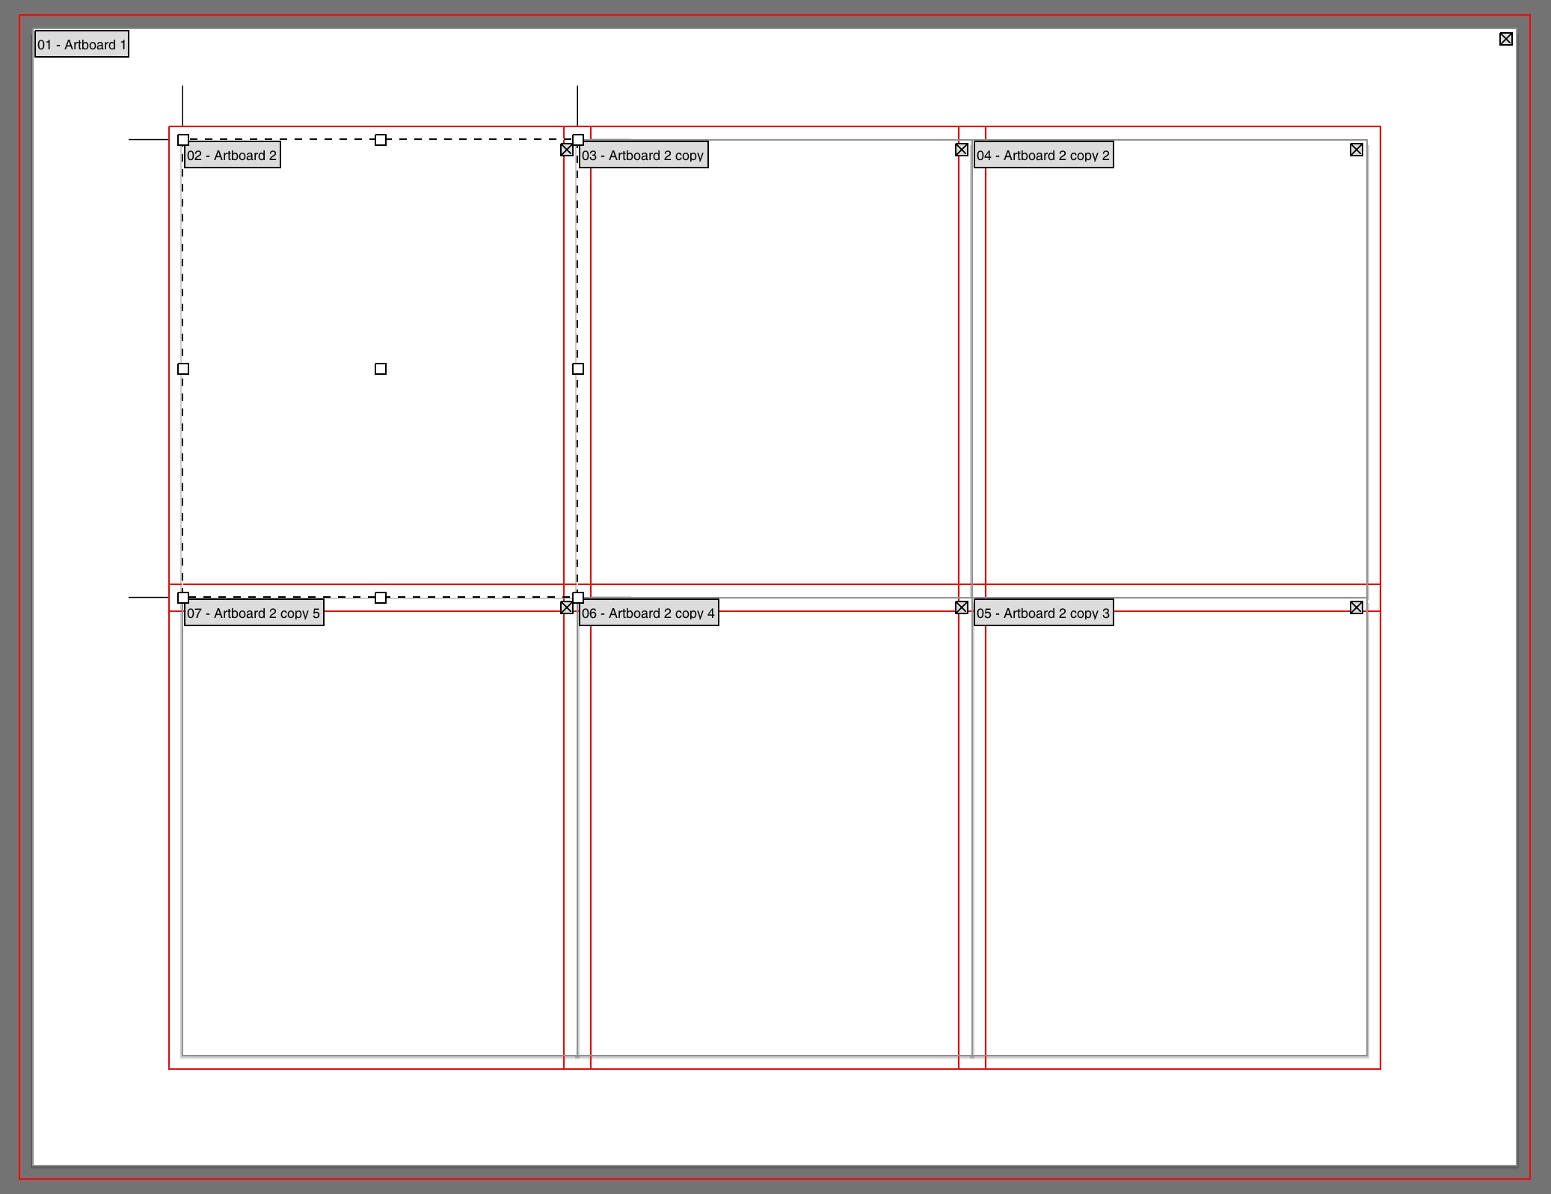The width and height of the screenshot is (1551, 1194).
Task: Click the 06 - Artboard 2 copy 4 label
Action: tap(648, 613)
